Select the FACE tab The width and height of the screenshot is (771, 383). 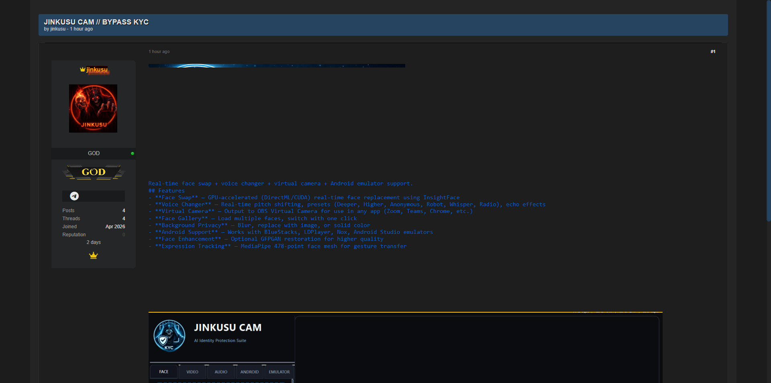tap(164, 372)
